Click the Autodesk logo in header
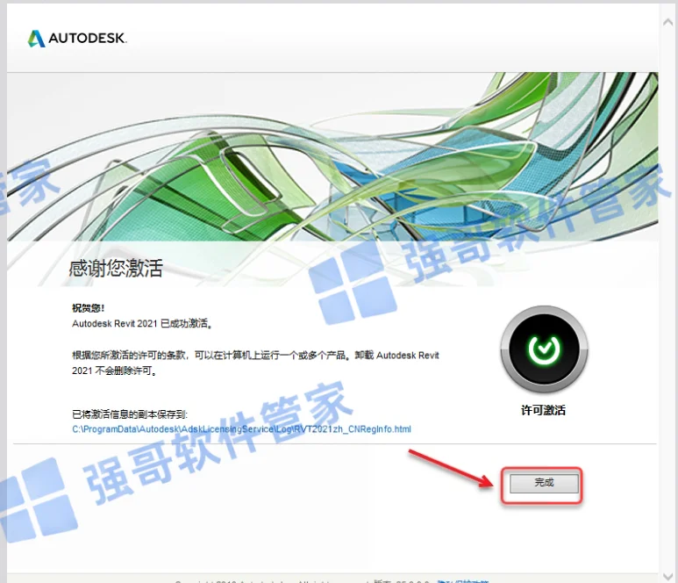 pyautogui.click(x=77, y=38)
